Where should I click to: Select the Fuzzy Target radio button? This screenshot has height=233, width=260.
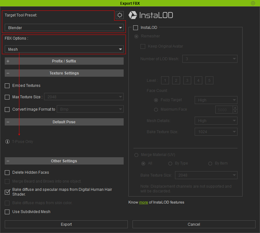(156, 100)
